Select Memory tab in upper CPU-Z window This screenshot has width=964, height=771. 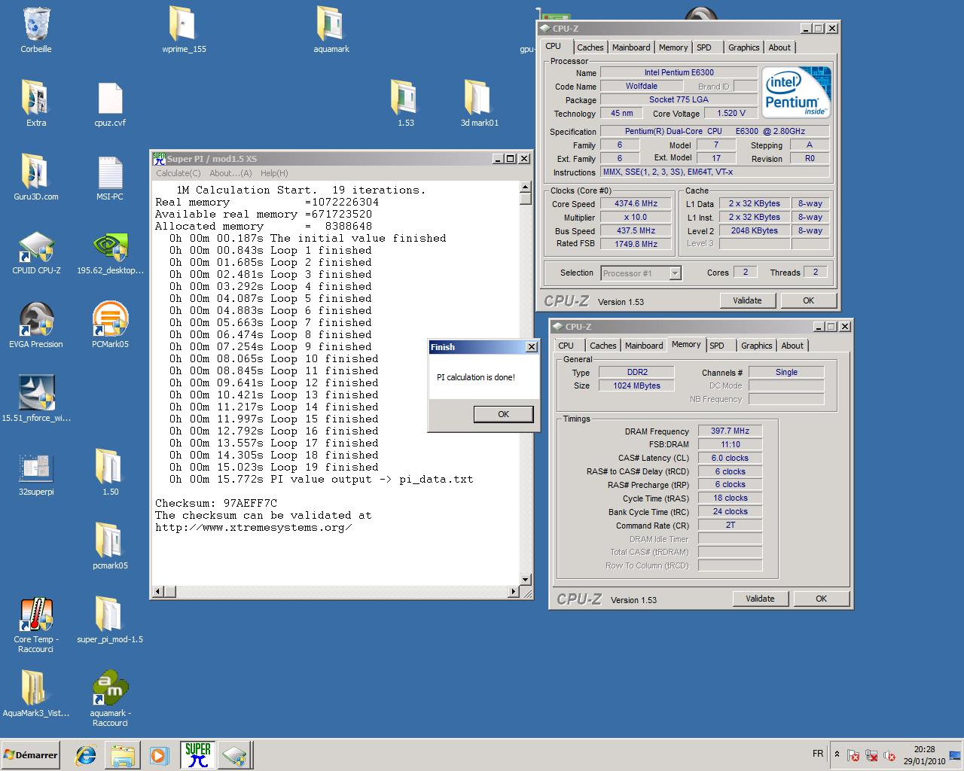(673, 47)
